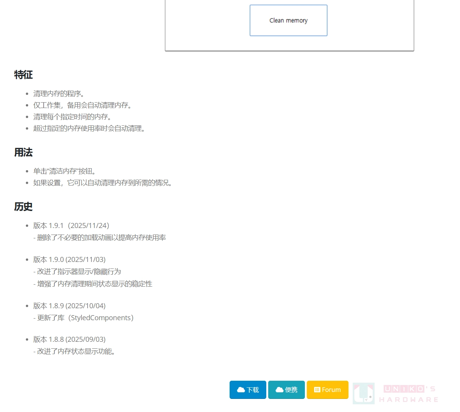Viewport: 460px width, 412px height.
Task: Click the StyledComponents update note under 1.8.9
Action: [84, 317]
